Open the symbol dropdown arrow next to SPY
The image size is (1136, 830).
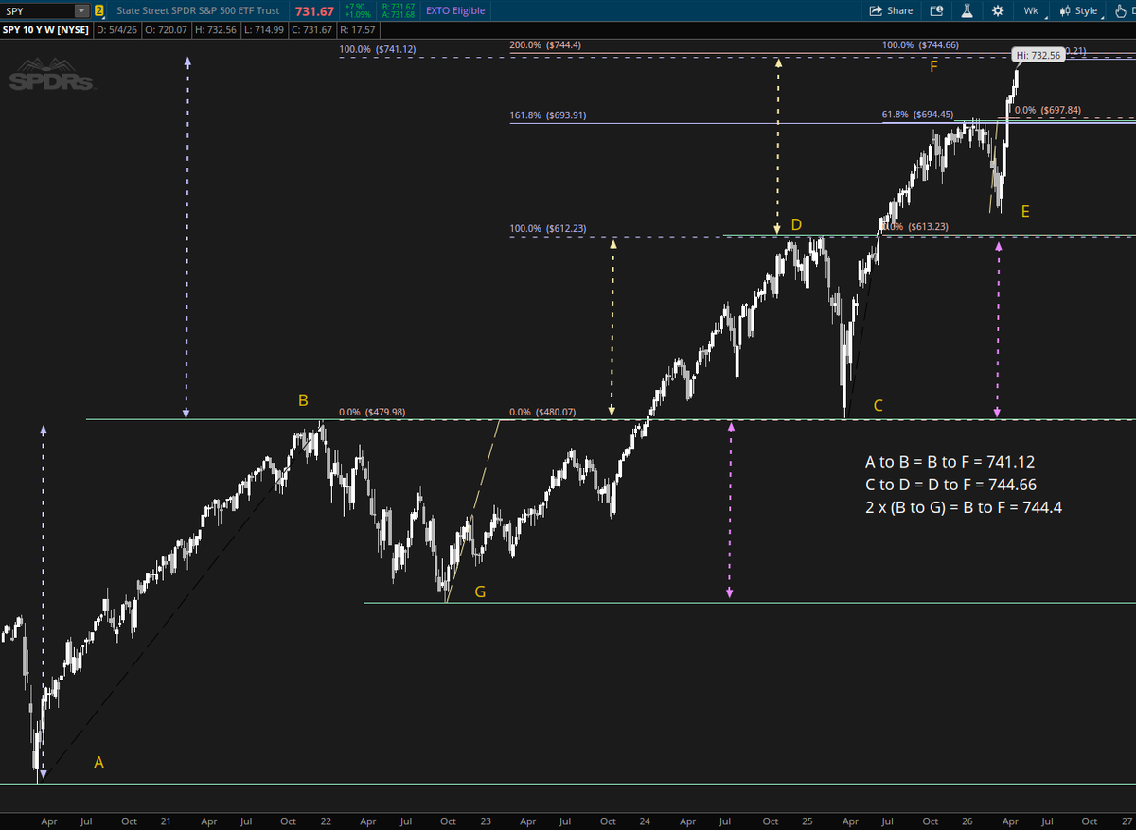click(x=81, y=10)
